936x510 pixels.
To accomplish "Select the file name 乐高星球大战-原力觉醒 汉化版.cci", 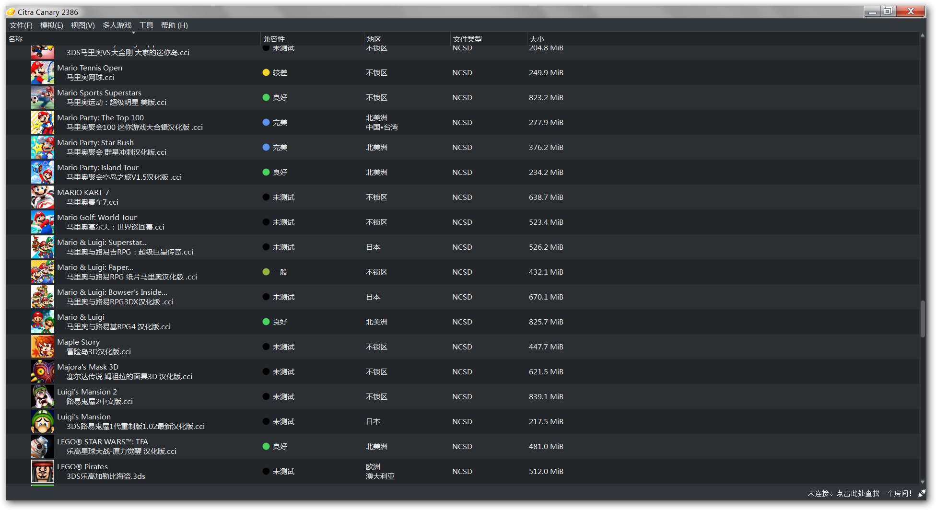I will tap(121, 452).
